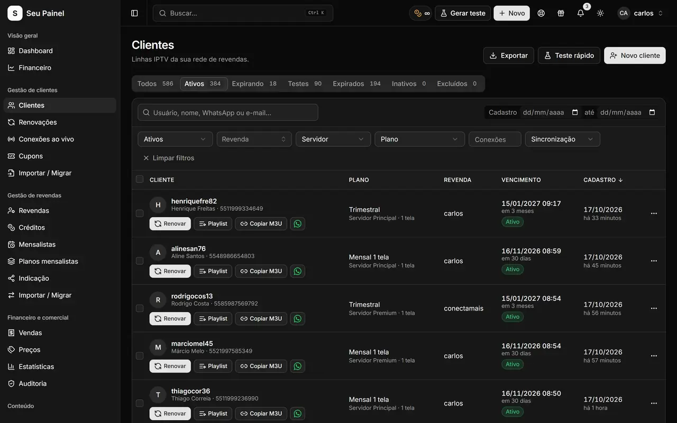Click the Seu Painel logo icon
This screenshot has height=423, width=677.
[x=15, y=13]
